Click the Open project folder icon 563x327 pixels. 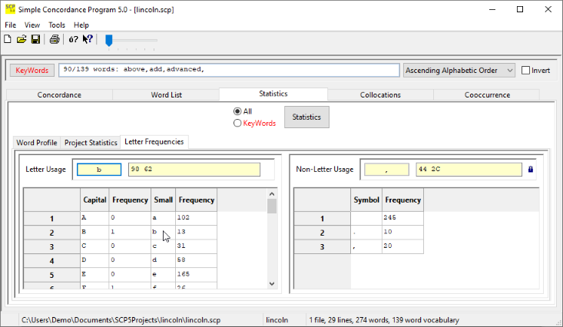coord(22,39)
